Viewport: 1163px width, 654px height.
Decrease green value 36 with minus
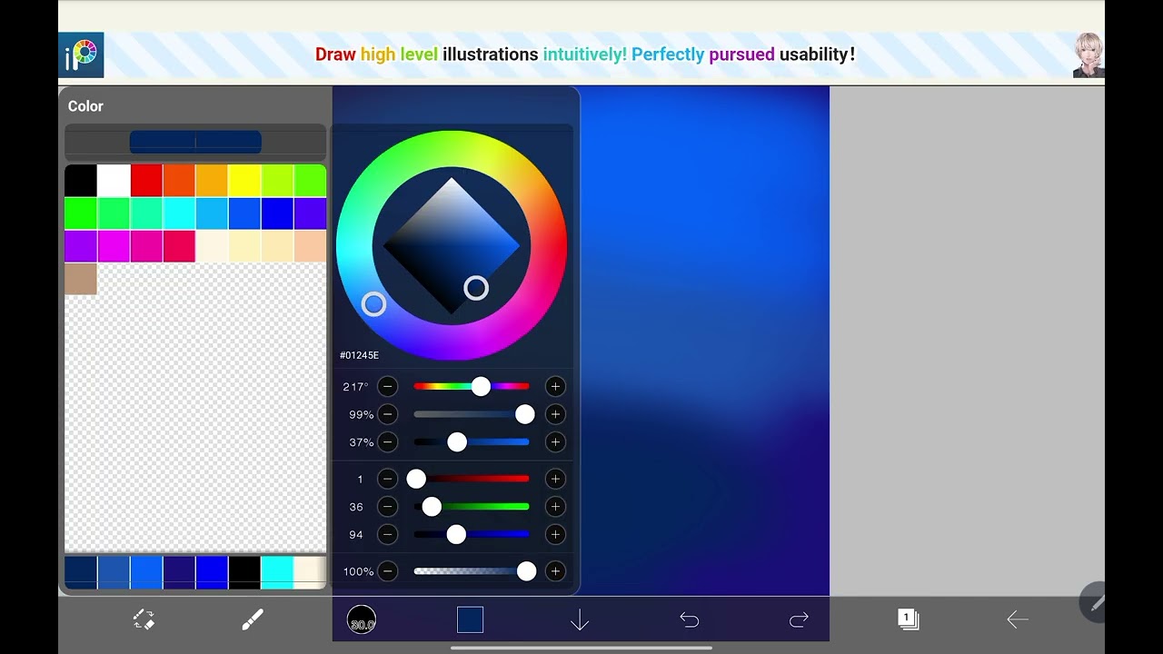(388, 507)
